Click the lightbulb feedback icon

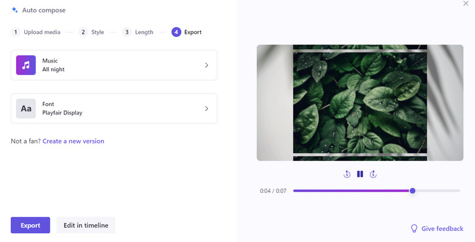[x=414, y=229]
